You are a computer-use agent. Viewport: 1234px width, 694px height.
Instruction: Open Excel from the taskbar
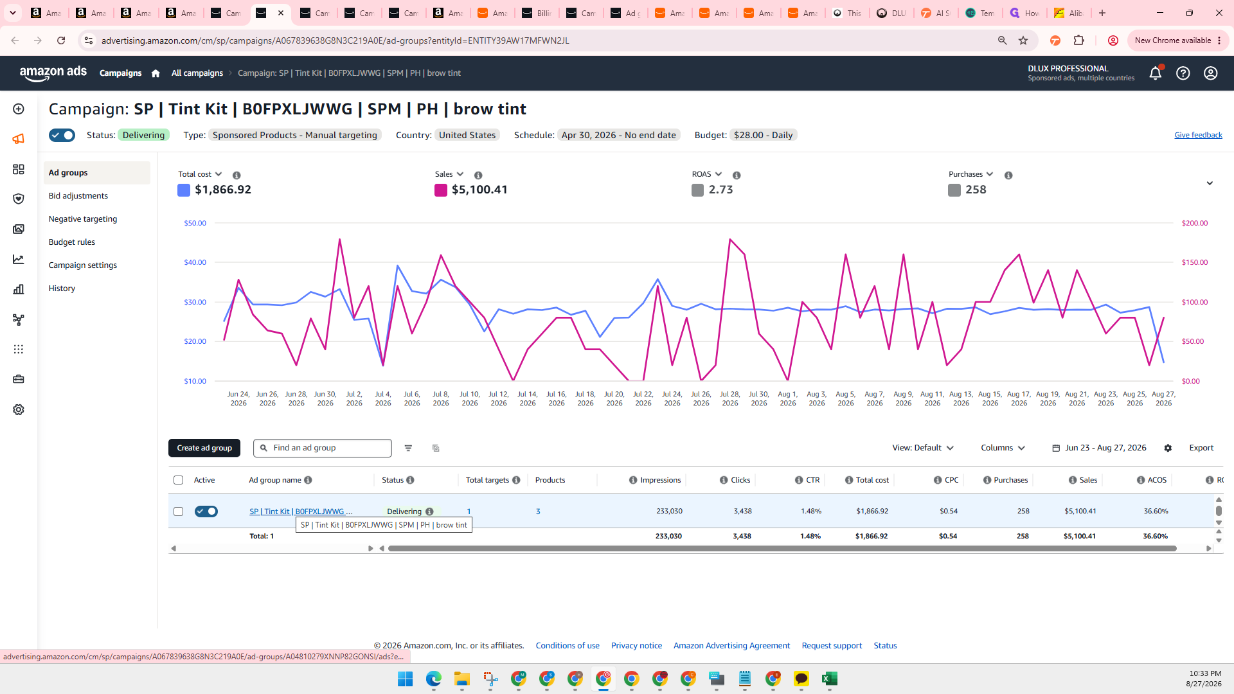pyautogui.click(x=829, y=679)
